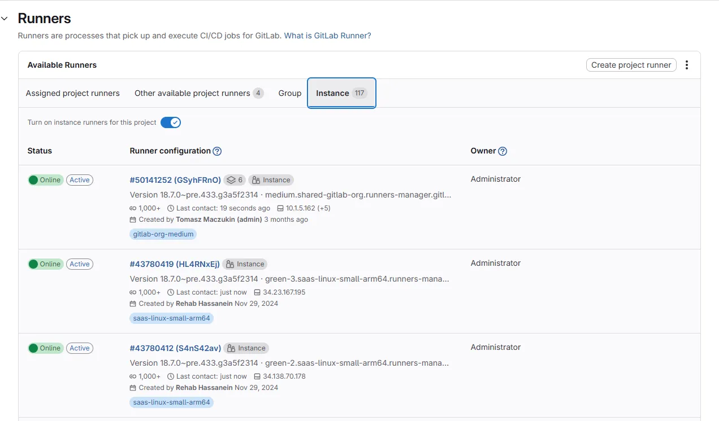
Task: Click the calendar icon beside Rehab Hassanein's creation date
Action: pos(134,303)
